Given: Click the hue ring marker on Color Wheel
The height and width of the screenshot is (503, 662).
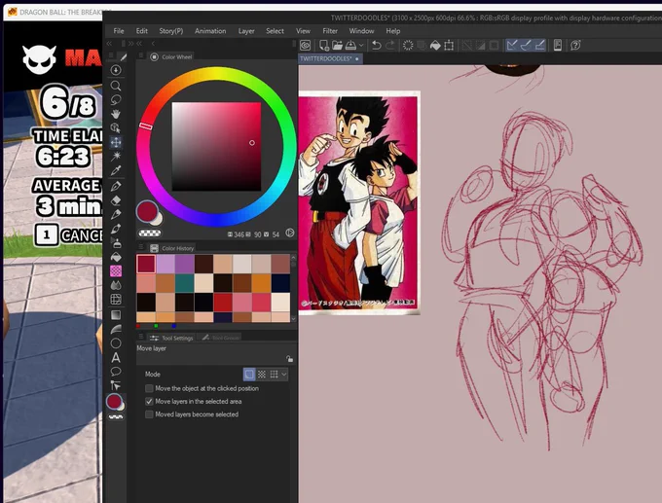Looking at the screenshot, I should [146, 126].
